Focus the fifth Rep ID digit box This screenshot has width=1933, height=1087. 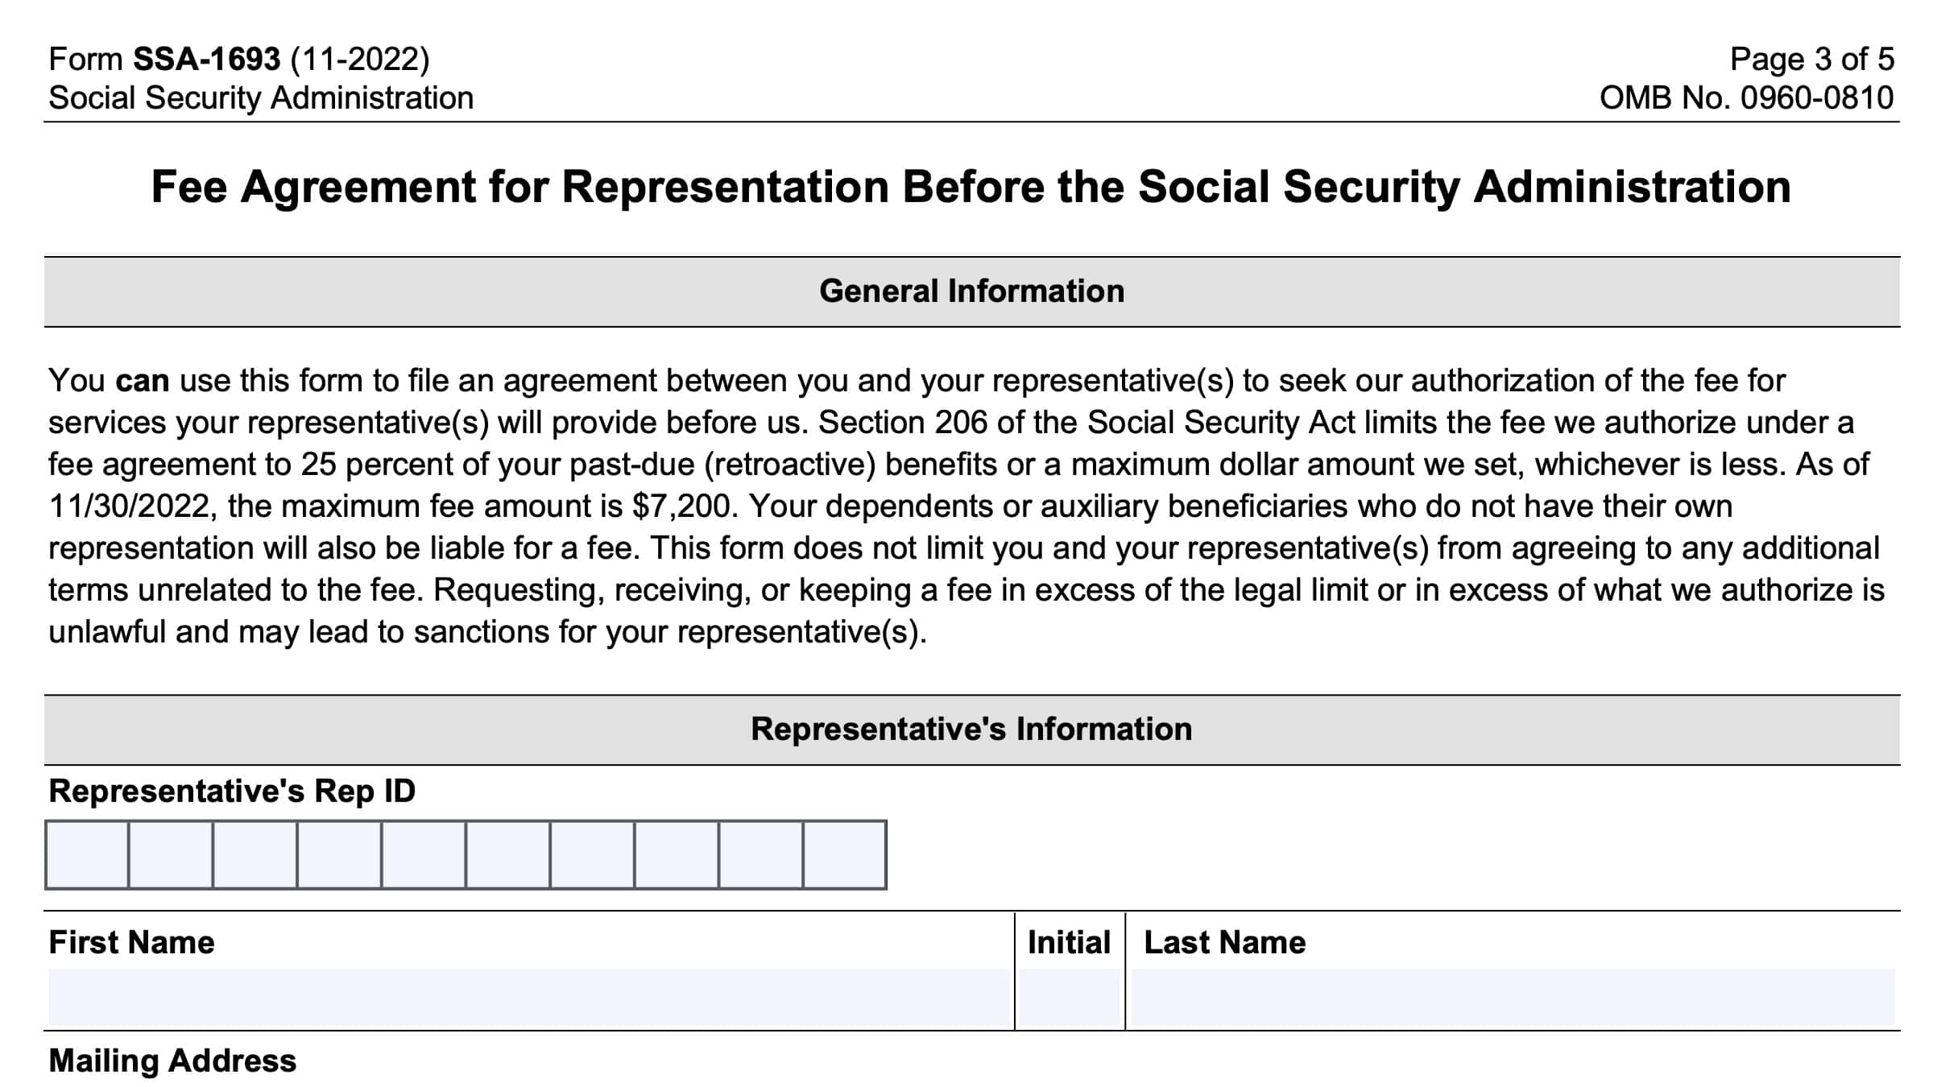(x=424, y=854)
